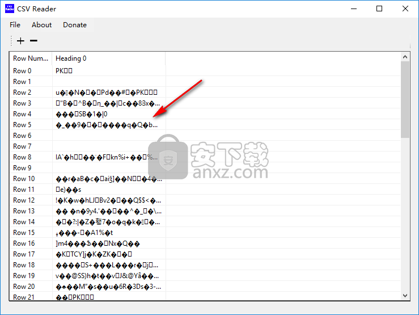Image resolution: width=419 pixels, height=315 pixels.
Task: Open the Donate menu
Action: (x=75, y=25)
